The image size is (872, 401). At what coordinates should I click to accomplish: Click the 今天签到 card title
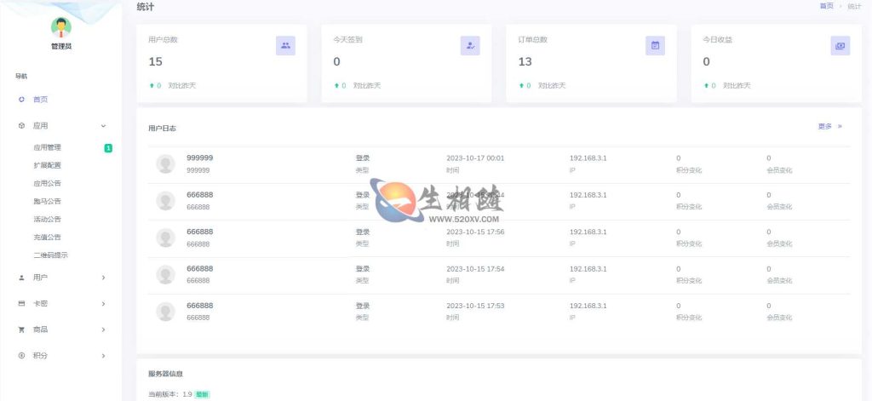point(347,40)
